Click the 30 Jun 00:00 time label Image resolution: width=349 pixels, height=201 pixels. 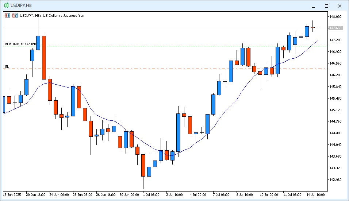pos(129,195)
